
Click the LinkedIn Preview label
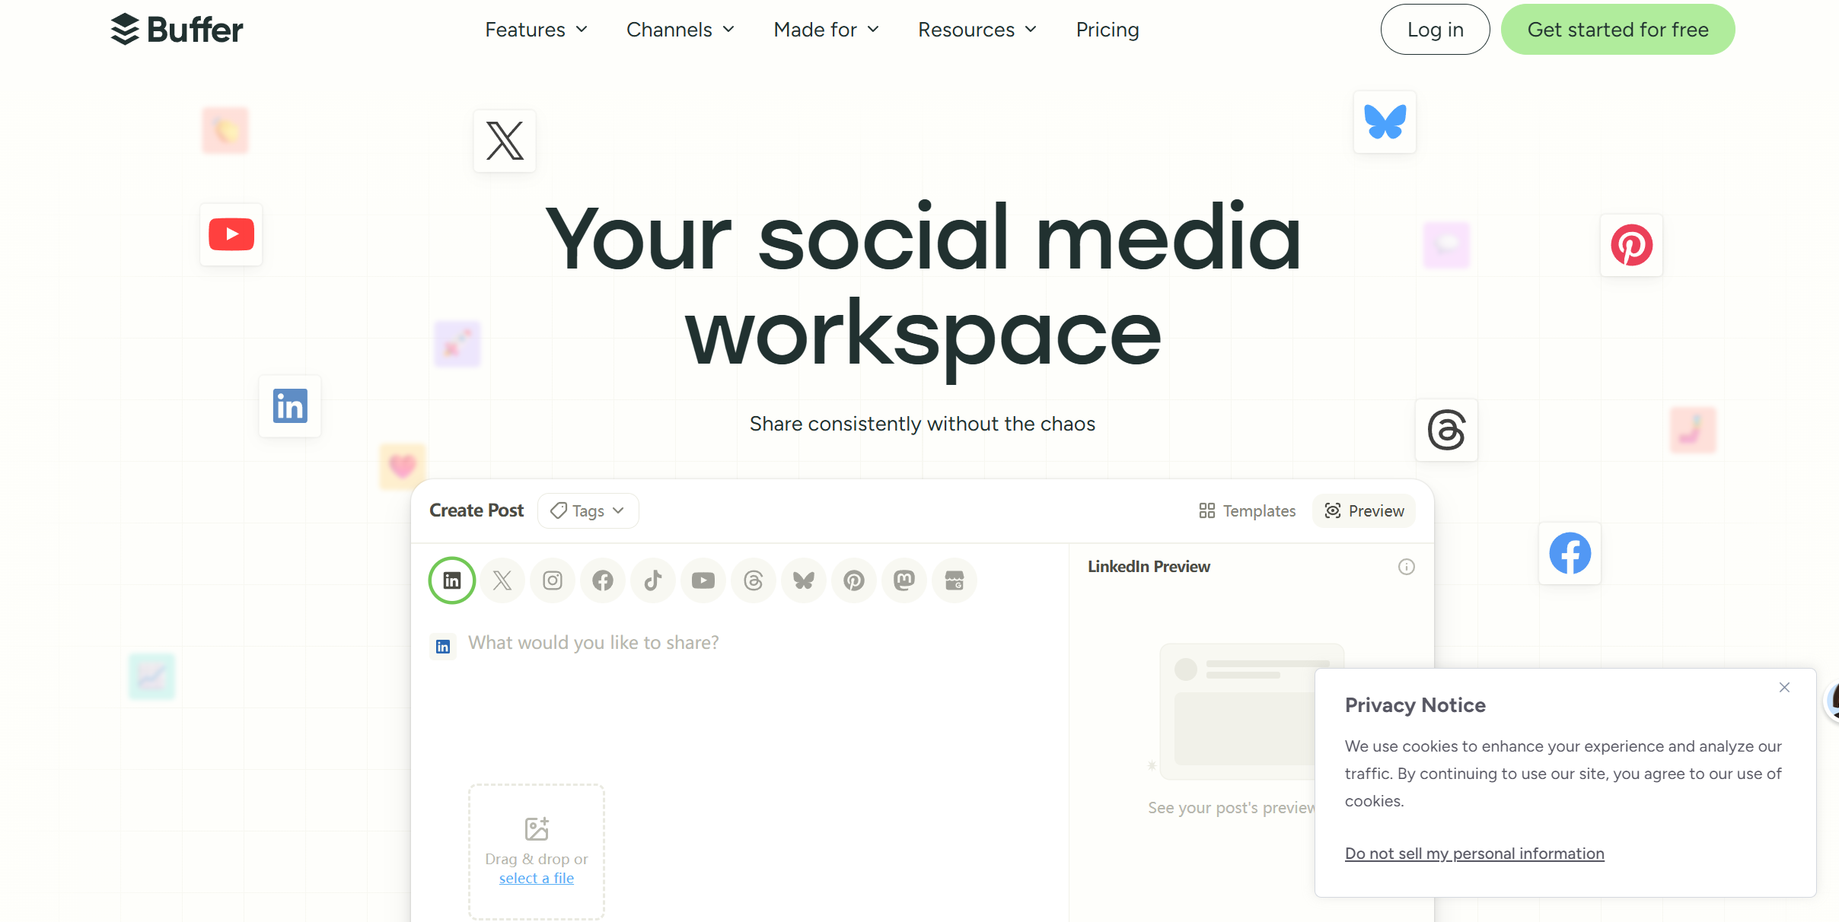point(1149,567)
